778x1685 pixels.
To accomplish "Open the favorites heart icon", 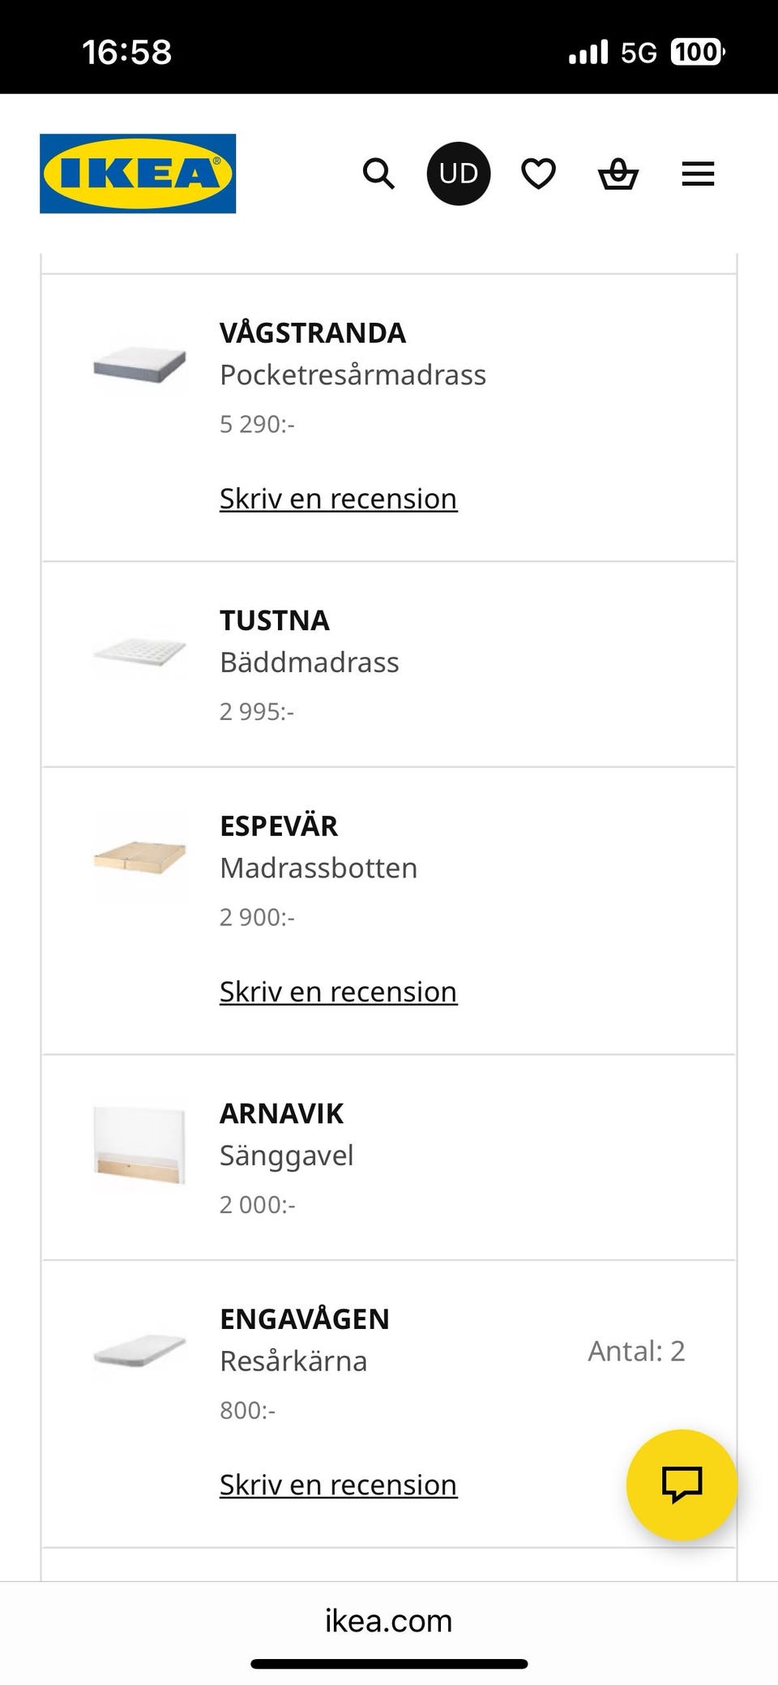I will pos(538,174).
